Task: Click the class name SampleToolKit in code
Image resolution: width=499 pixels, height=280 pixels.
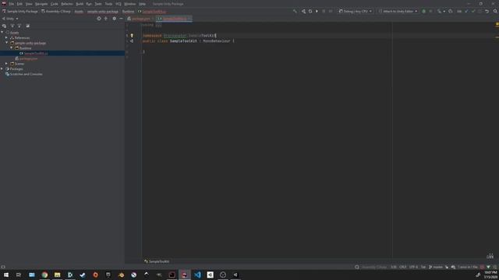Action: 183,41
